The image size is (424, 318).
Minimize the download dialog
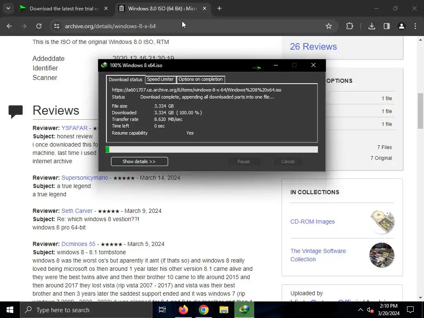(x=275, y=65)
